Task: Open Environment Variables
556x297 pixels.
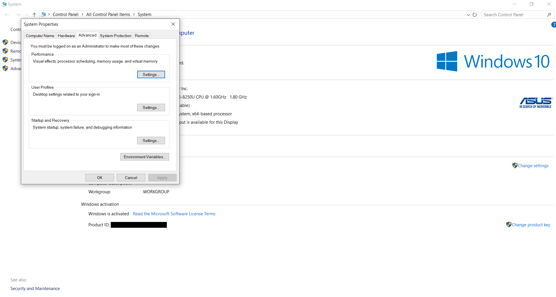Action: [x=145, y=157]
